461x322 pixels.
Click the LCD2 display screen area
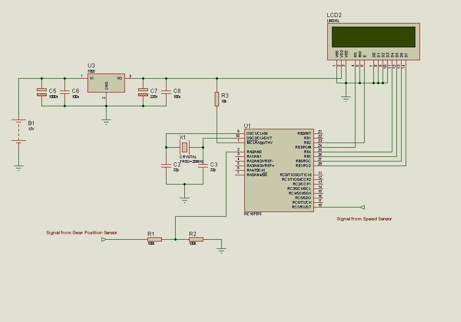[373, 37]
